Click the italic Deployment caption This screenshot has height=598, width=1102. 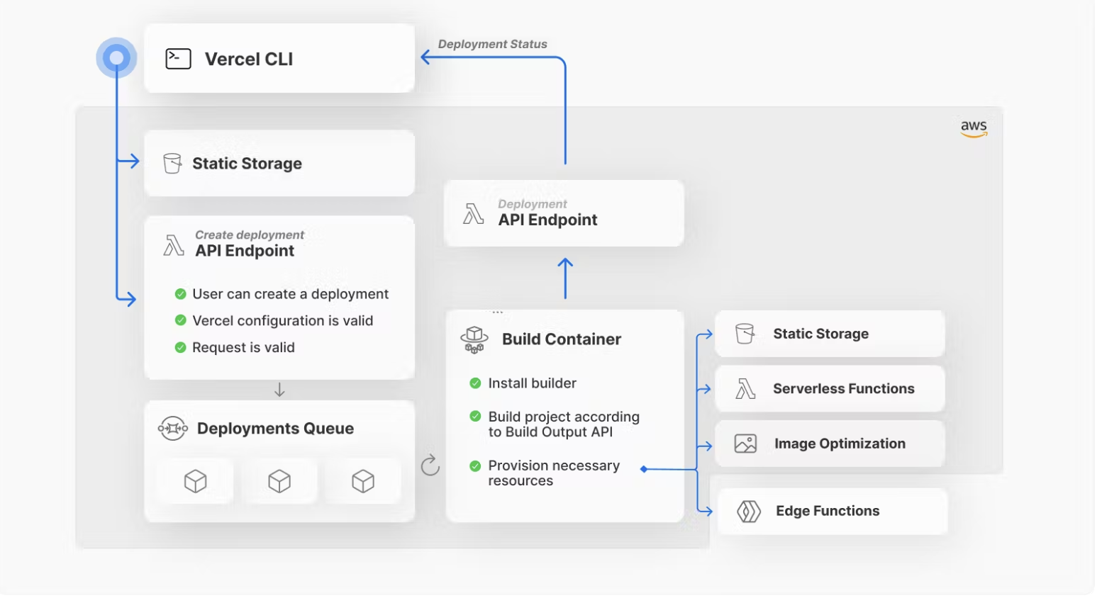coord(532,204)
